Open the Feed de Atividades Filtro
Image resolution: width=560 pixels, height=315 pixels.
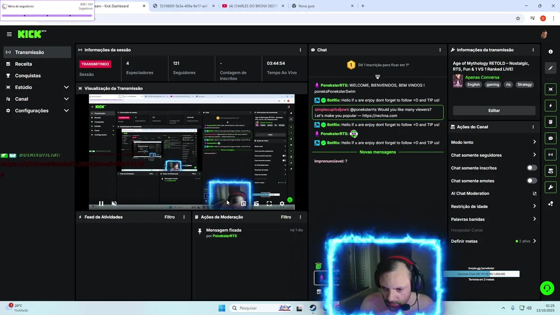169,217
